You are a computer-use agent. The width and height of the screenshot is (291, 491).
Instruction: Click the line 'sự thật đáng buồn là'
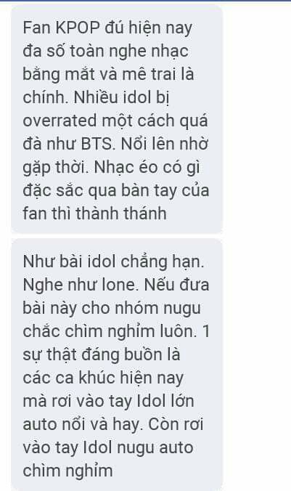coord(102,355)
